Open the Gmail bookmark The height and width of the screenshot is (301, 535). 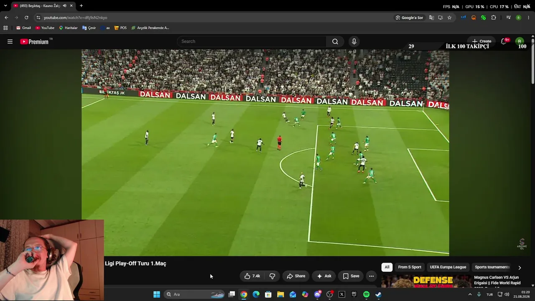click(23, 28)
